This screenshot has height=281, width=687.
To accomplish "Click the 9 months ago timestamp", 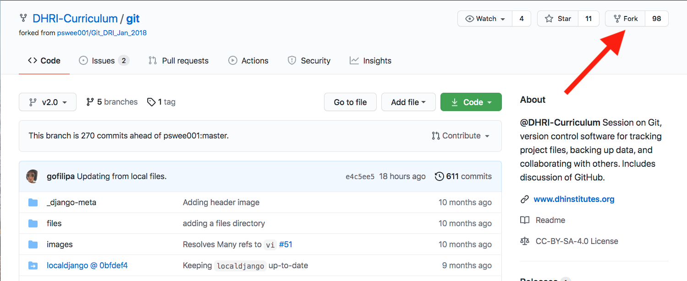I will pyautogui.click(x=467, y=265).
